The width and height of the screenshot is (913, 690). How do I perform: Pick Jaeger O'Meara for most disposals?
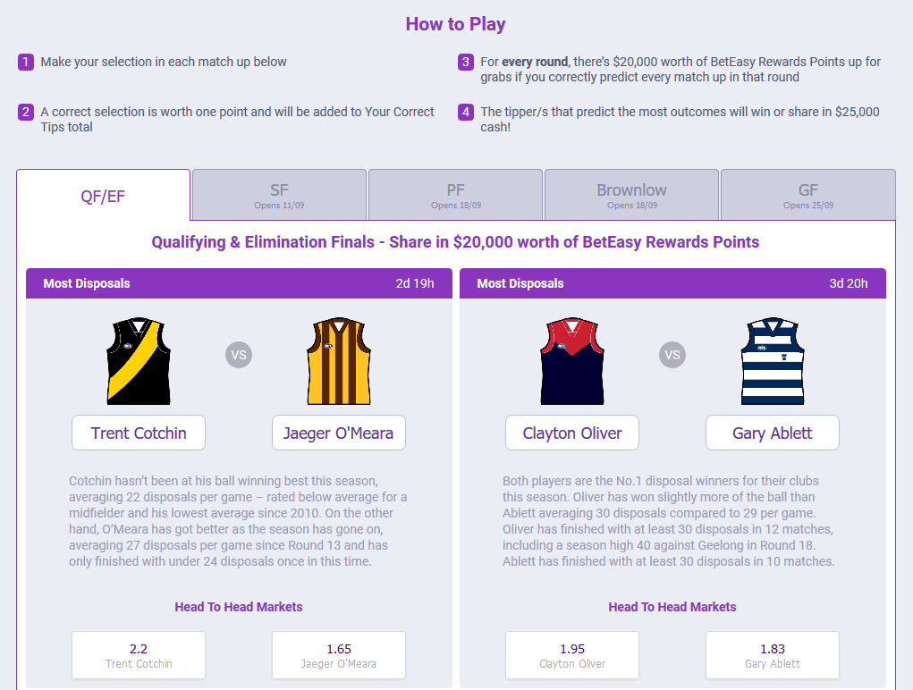point(339,433)
